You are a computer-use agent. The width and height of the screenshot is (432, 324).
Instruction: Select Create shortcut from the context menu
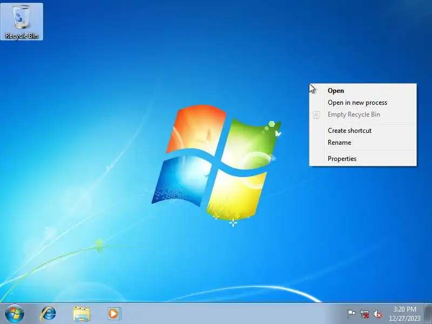pos(363,131)
